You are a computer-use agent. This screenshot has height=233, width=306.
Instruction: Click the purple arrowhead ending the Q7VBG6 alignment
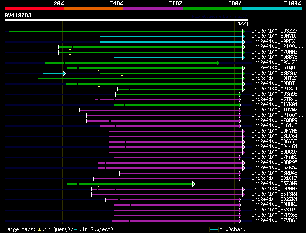click(240, 221)
